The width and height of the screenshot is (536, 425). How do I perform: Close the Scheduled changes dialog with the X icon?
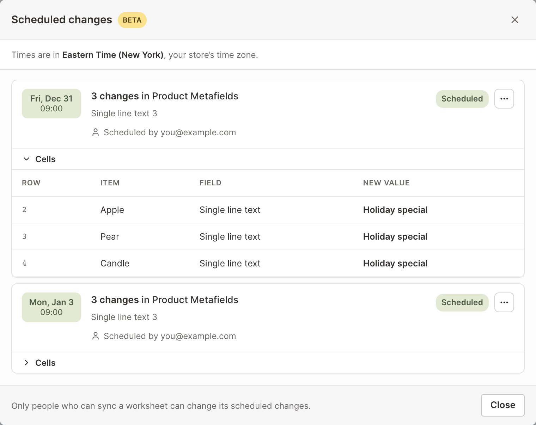click(x=515, y=20)
